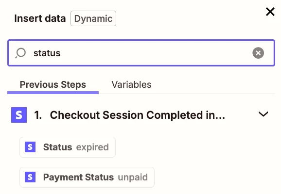This screenshot has height=194, width=281.
Task: Collapse the Checkout Session Completed step
Action: 263,114
